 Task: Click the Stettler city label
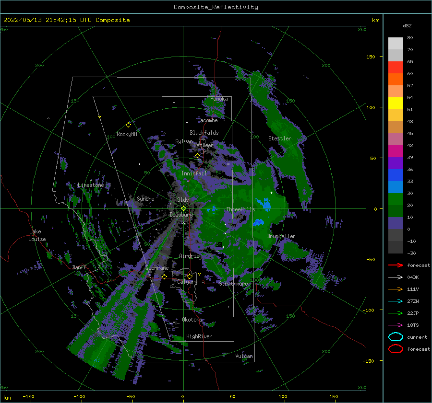coord(280,138)
